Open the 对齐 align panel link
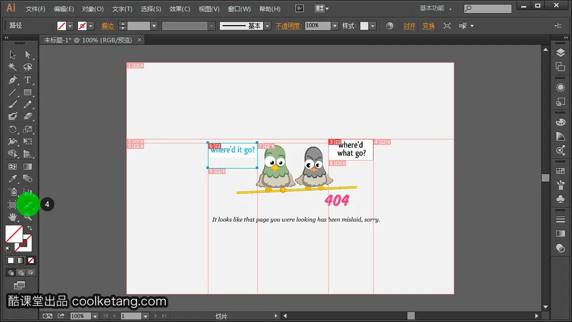This screenshot has width=572, height=322. pyautogui.click(x=409, y=26)
